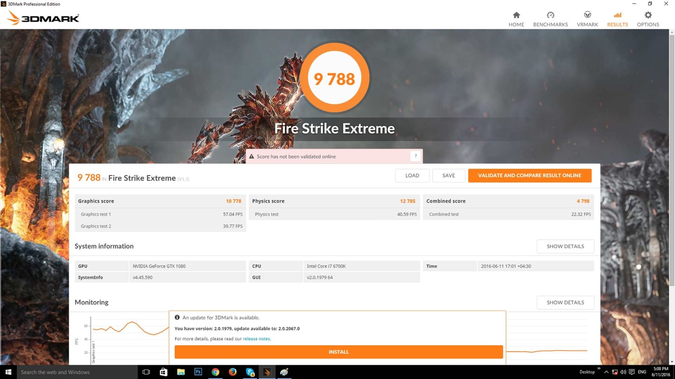Image resolution: width=675 pixels, height=379 pixels.
Task: Click the monitoring FPS graph
Action: pos(129,339)
